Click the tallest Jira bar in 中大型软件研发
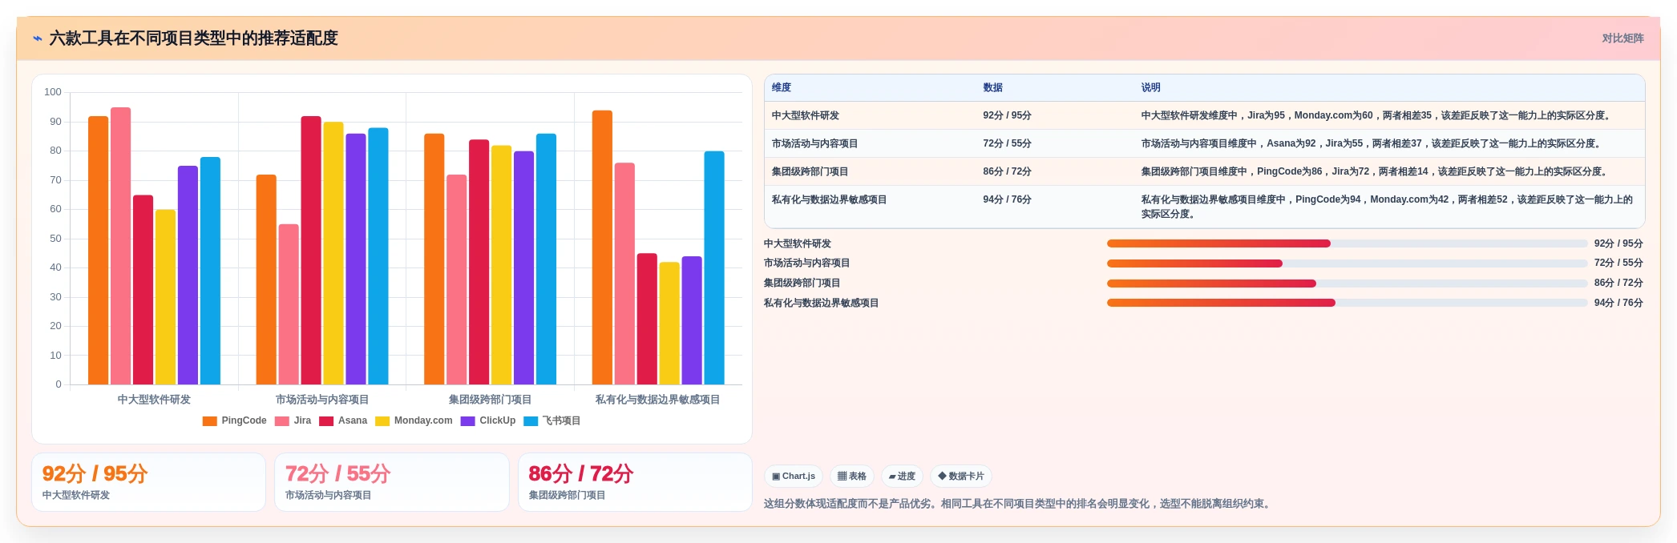1677x543 pixels. point(120,246)
